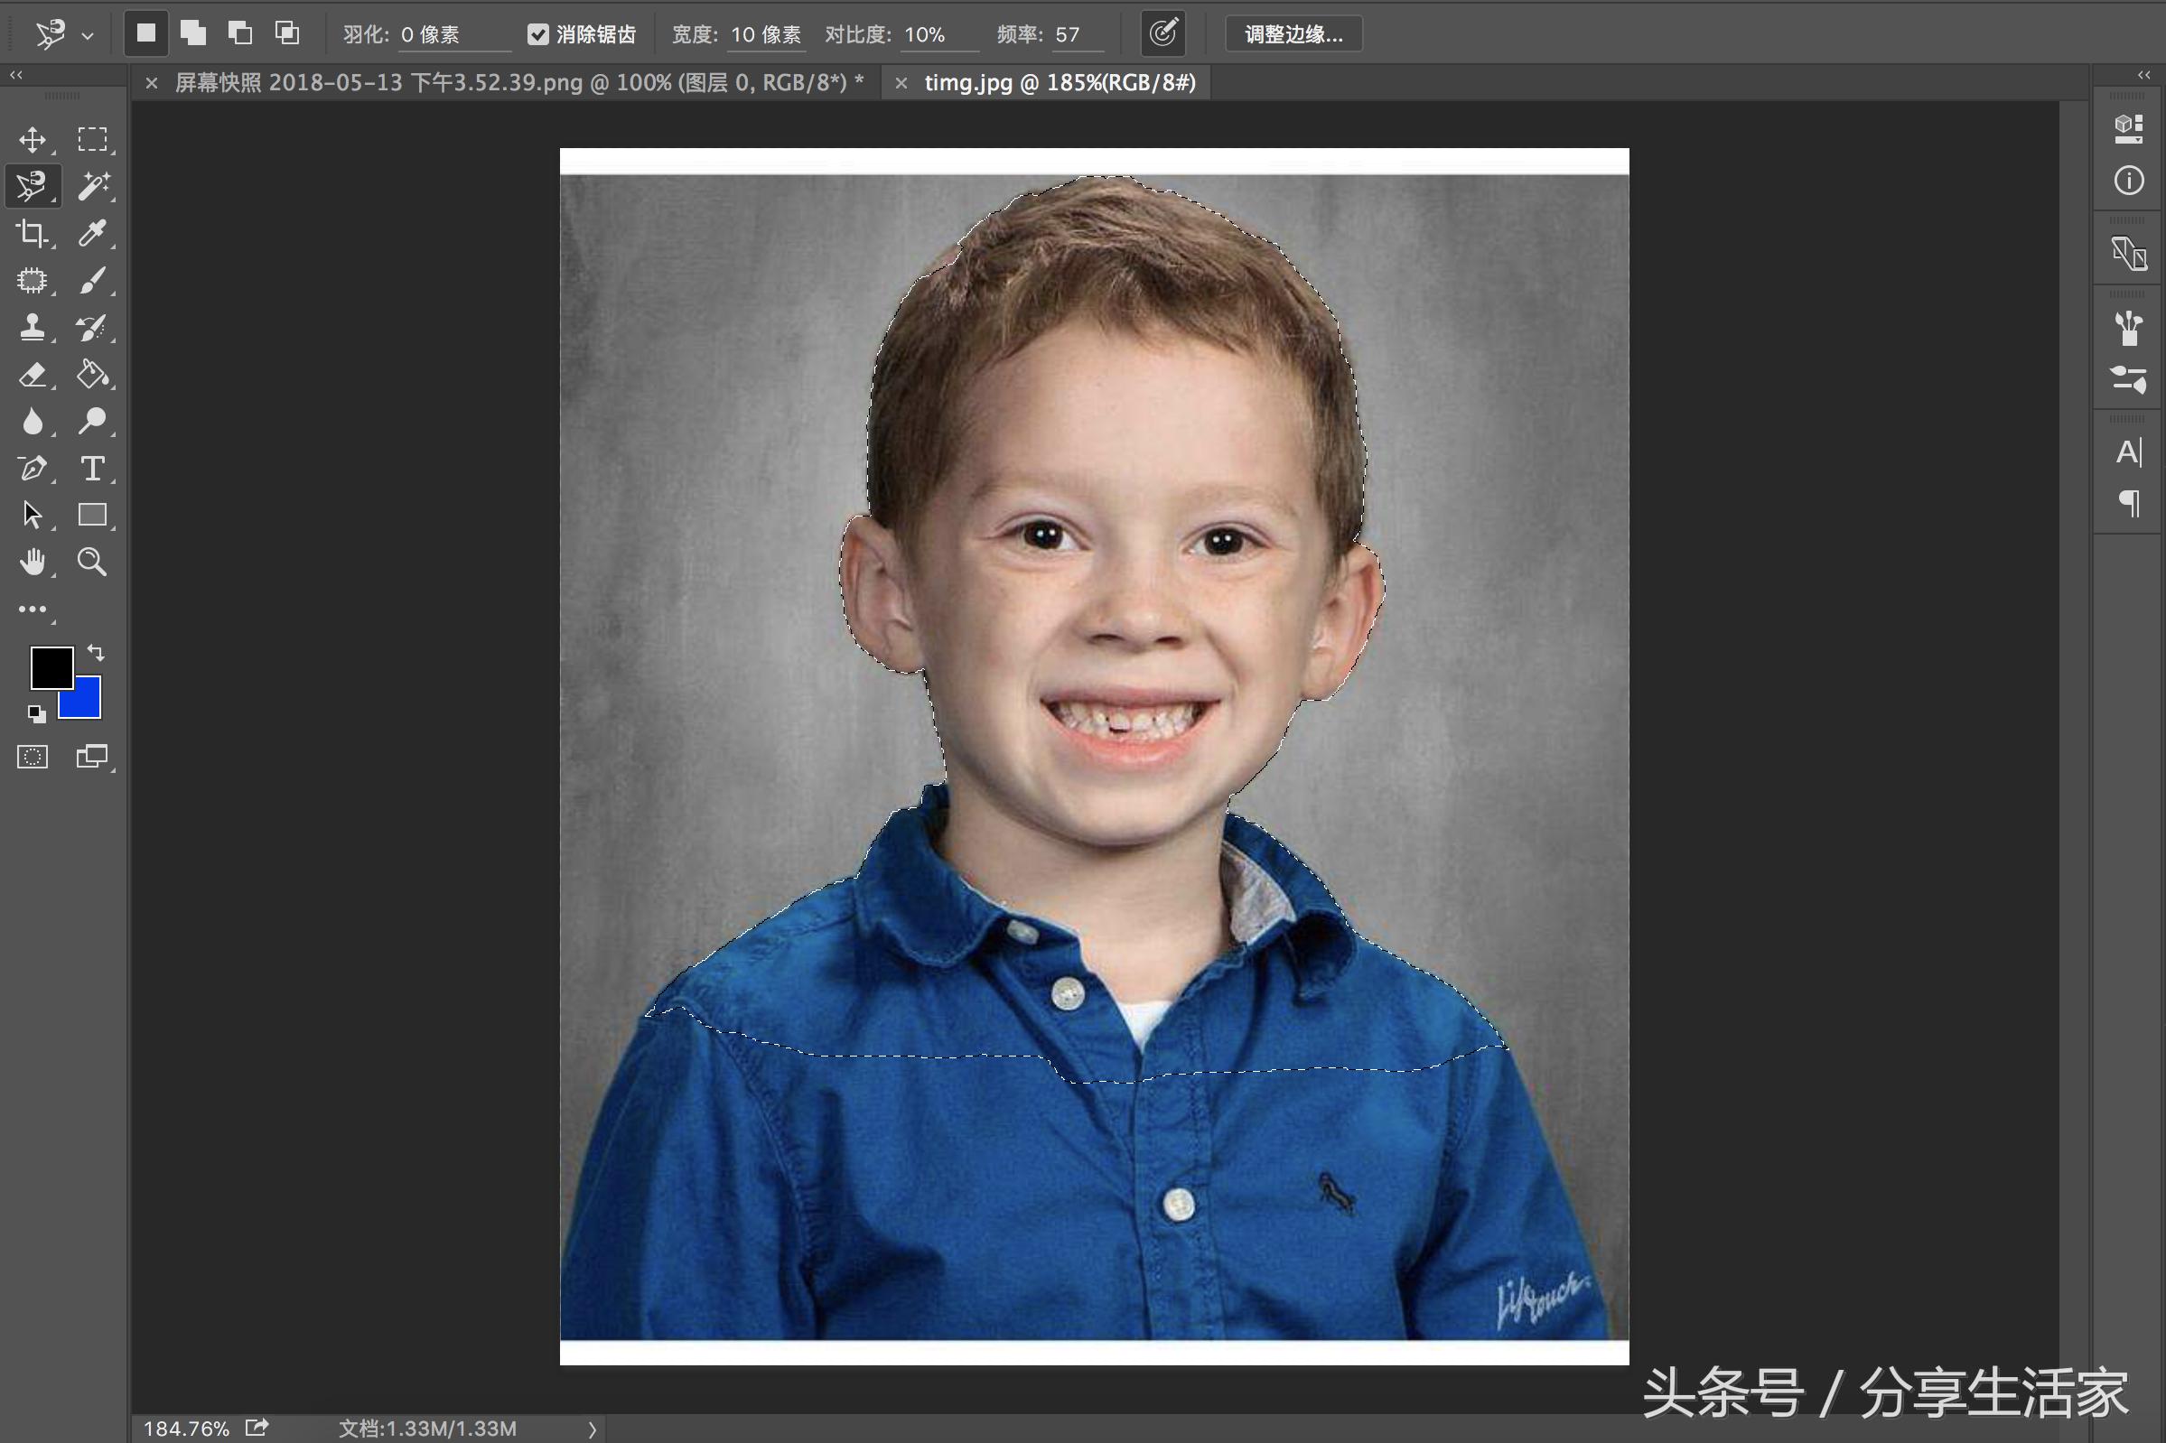Select the Magic Wand tool
The height and width of the screenshot is (1443, 2166).
[x=92, y=187]
